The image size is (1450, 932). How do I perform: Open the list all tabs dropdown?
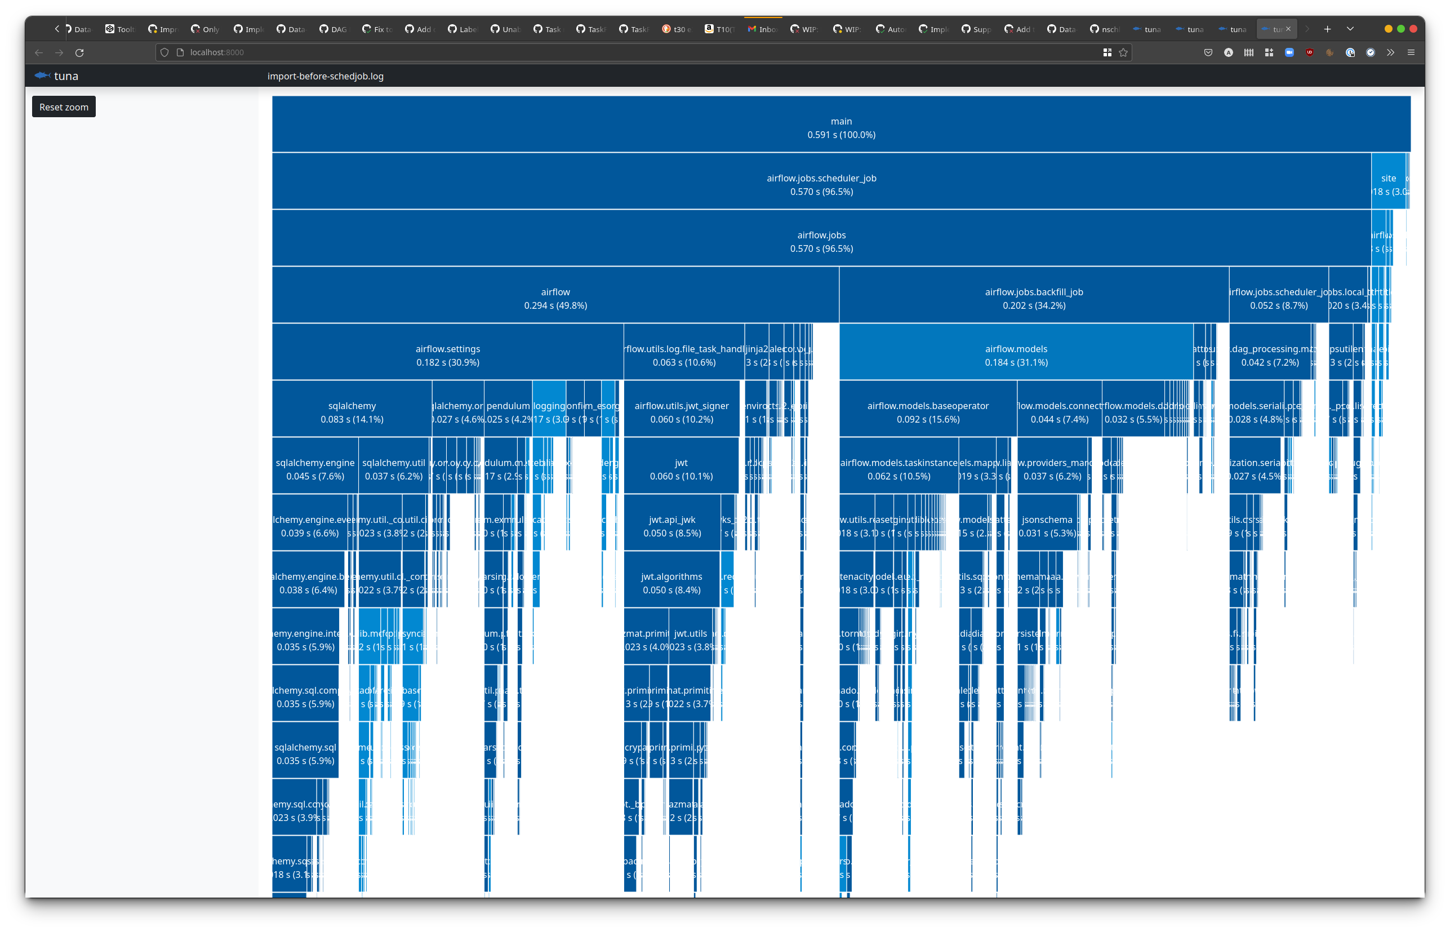coord(1350,29)
